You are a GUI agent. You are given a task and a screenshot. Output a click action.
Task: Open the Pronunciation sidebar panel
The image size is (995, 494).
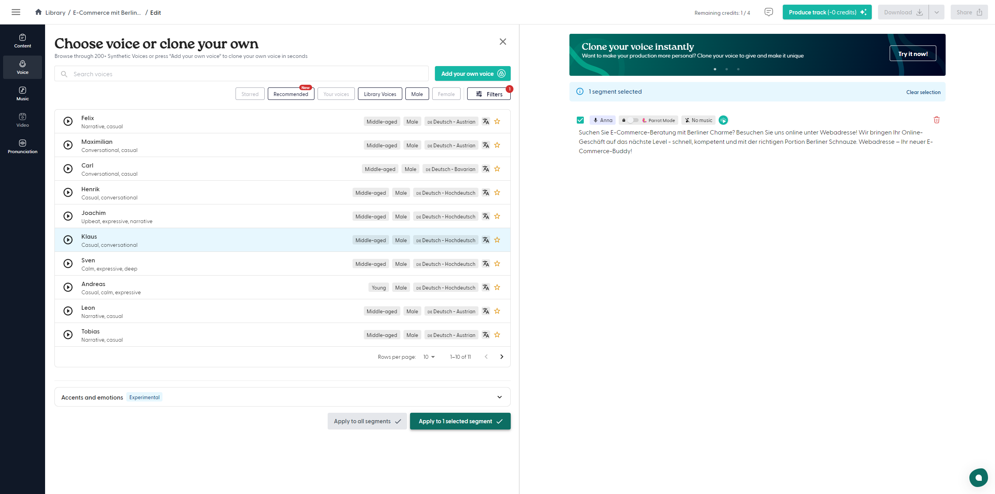coord(23,147)
